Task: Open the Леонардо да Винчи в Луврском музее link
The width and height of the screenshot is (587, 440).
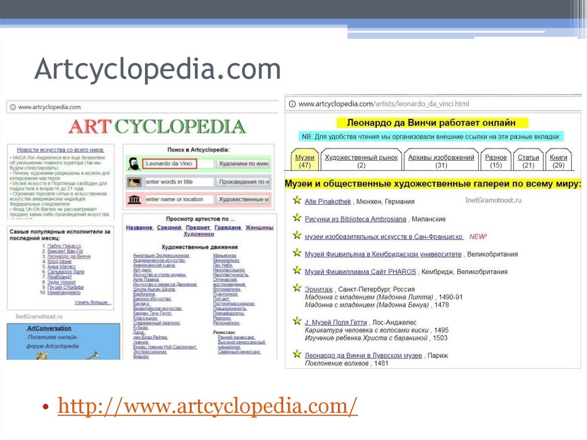Action: (363, 356)
